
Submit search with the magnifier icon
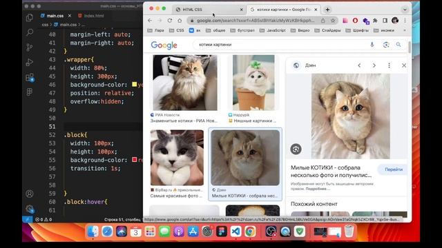(x=398, y=44)
